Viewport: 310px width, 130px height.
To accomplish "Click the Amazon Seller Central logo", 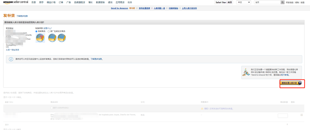I will pos(15,2).
